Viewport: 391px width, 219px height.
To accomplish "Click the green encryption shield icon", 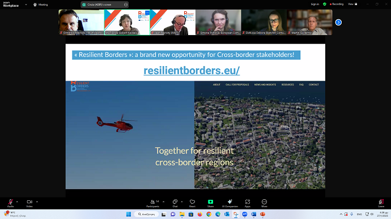I will pos(325,4).
